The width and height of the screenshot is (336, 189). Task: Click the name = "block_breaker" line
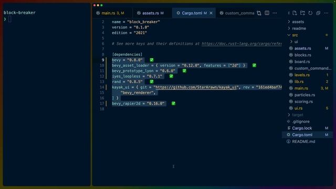[136, 22]
